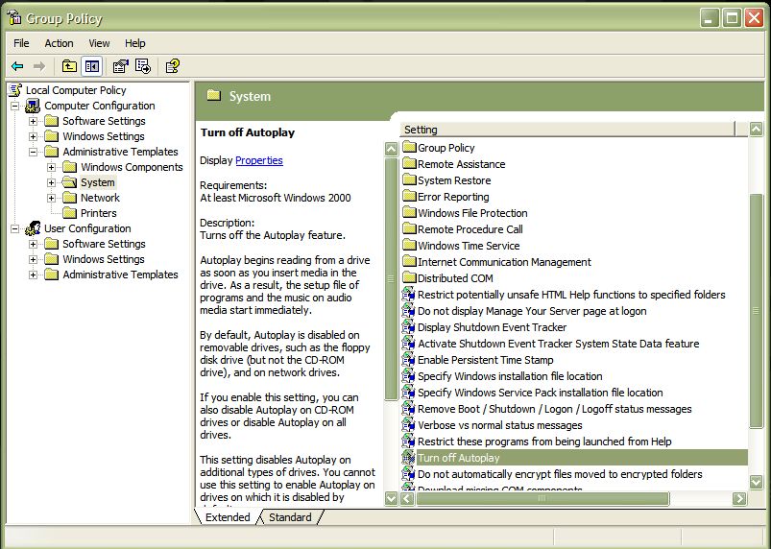Open the Remote Procedure Call folder
Viewport: 771px width, 549px height.
point(463,228)
